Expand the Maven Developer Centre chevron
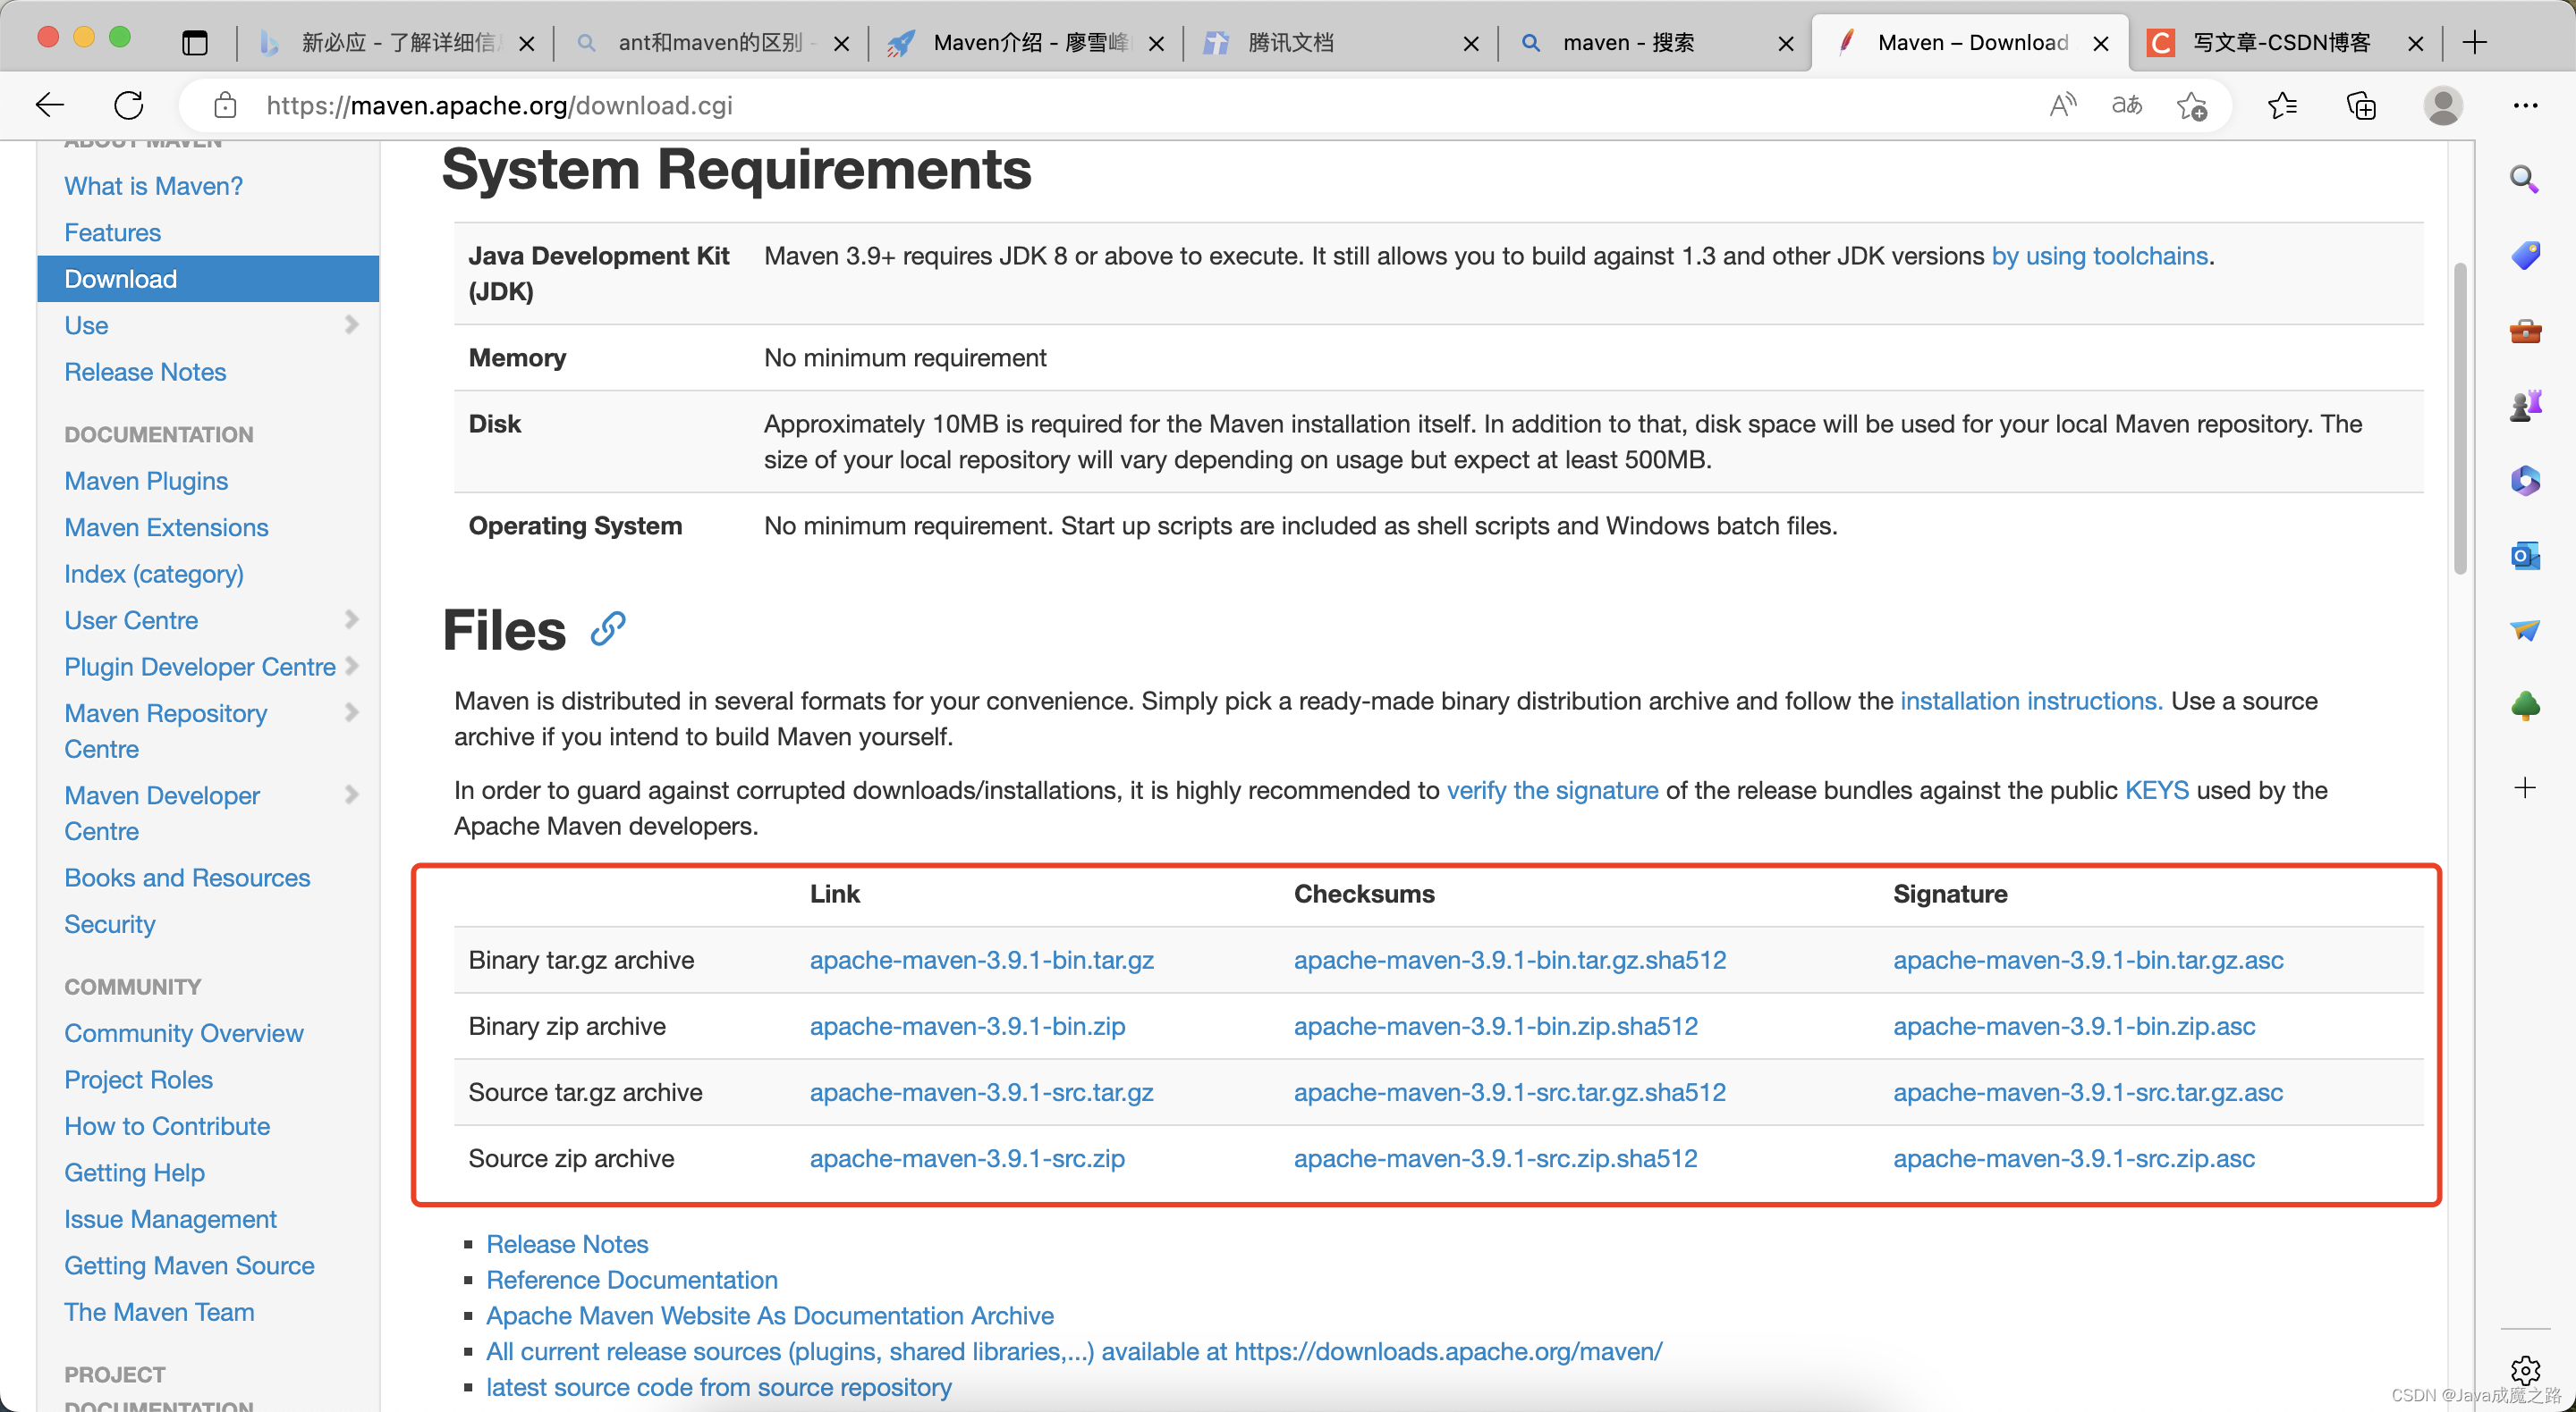 click(x=351, y=794)
